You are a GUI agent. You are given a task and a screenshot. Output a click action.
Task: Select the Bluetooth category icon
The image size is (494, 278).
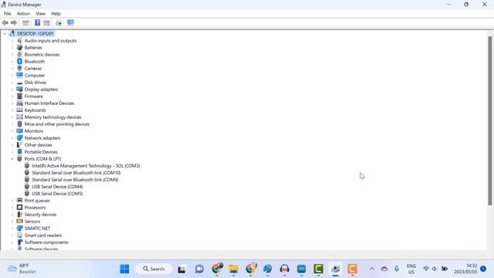(19, 62)
